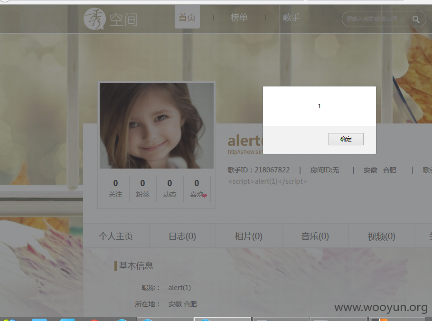The height and width of the screenshot is (321, 432).
Task: Click the 确定 button in the alert dialog
Action: [346, 139]
